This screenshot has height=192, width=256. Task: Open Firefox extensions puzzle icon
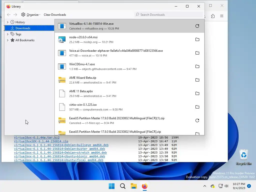click(213, 16)
